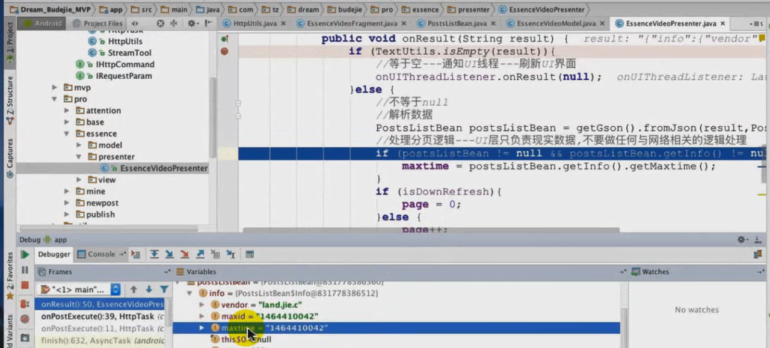Click the override marker beside onResult

pos(224,38)
